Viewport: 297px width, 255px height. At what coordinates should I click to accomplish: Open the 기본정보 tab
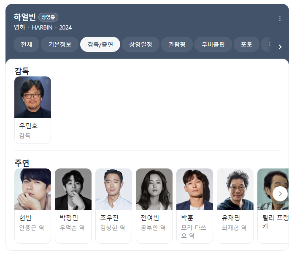click(x=59, y=45)
